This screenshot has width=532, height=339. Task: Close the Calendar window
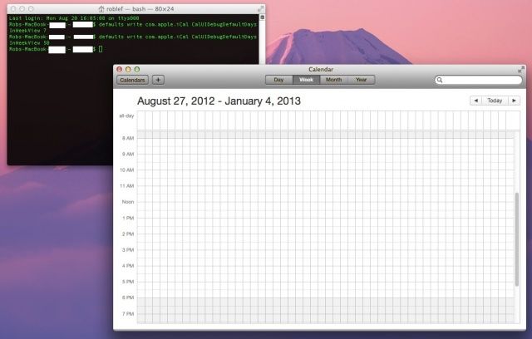pos(120,69)
